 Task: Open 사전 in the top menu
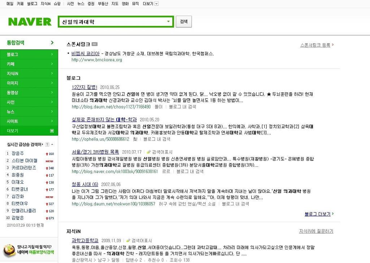(x=70, y=4)
